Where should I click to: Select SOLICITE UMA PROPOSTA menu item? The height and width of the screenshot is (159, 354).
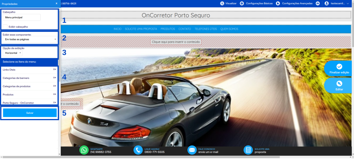point(141,29)
